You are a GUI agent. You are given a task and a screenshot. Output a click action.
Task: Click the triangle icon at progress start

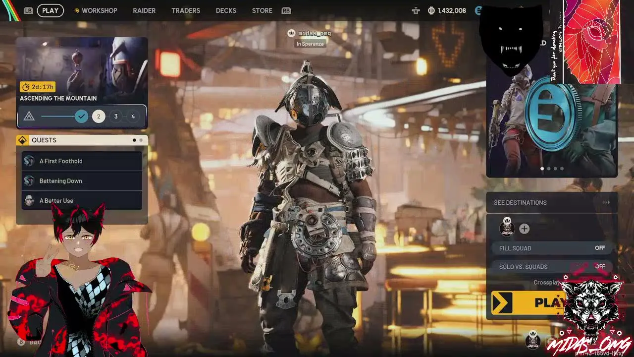29,117
